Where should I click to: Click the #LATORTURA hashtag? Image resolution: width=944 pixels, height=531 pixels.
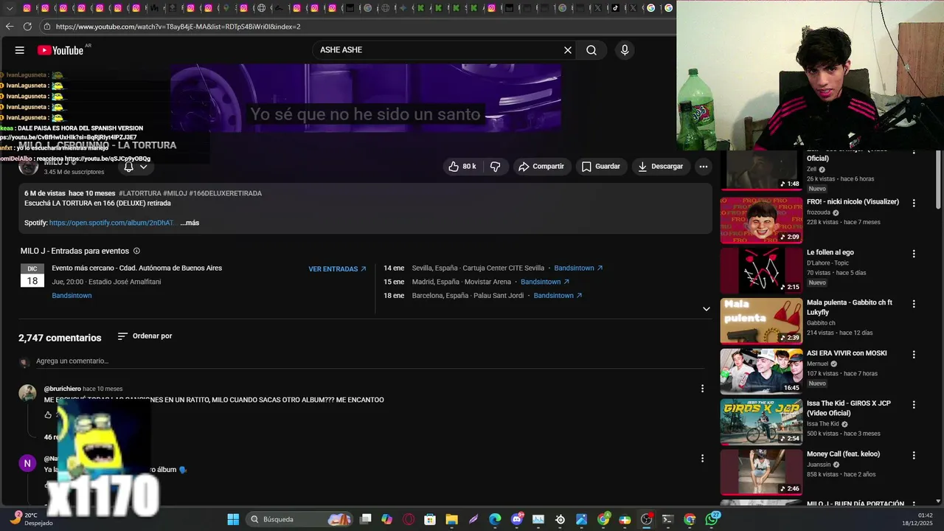pos(139,193)
